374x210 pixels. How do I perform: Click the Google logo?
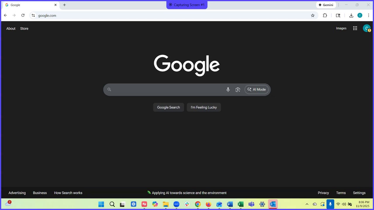click(187, 65)
